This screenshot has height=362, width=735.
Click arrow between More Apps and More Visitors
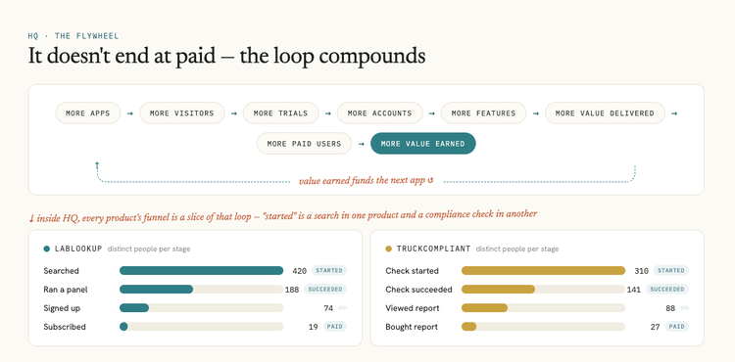pos(129,113)
